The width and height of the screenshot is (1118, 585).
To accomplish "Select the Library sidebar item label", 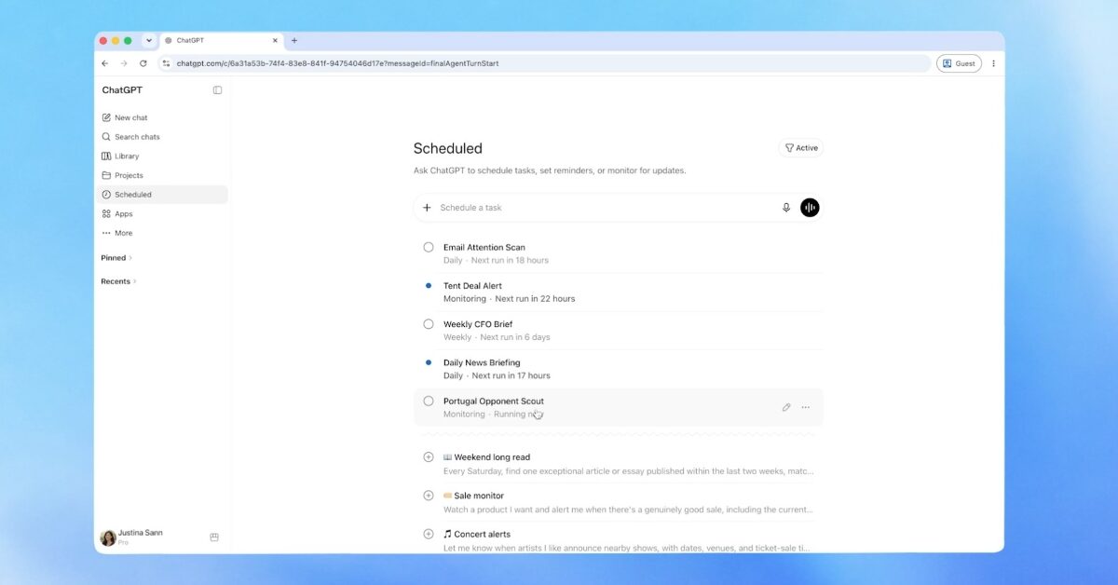I will tap(127, 156).
